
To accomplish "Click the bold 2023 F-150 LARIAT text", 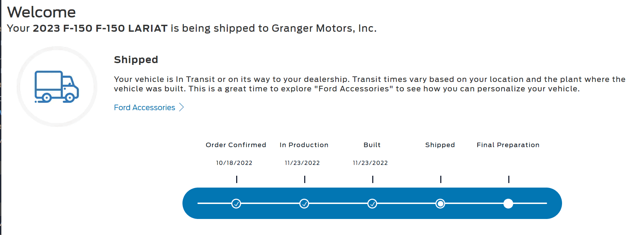I will [100, 28].
